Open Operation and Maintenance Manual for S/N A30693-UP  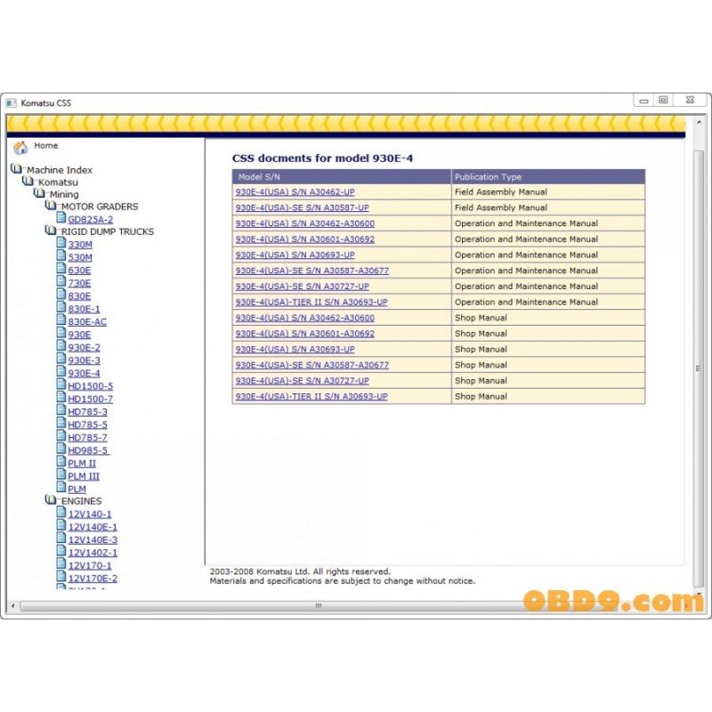(x=295, y=255)
